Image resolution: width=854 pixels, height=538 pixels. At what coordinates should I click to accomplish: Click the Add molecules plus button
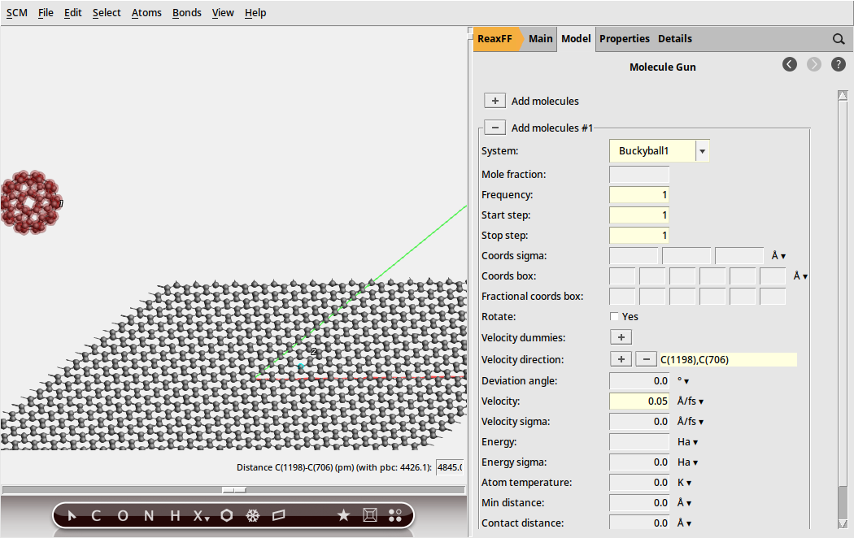coord(495,100)
